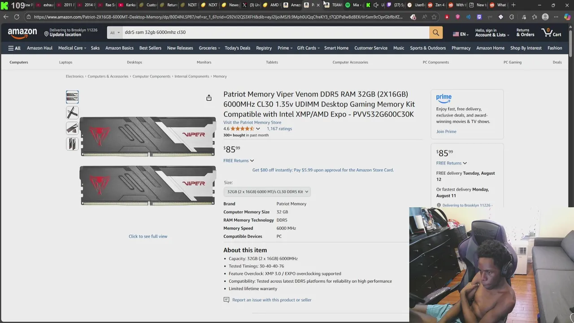This screenshot has width=574, height=323.
Task: Select the PC Components subcategory tab
Action: 435,62
